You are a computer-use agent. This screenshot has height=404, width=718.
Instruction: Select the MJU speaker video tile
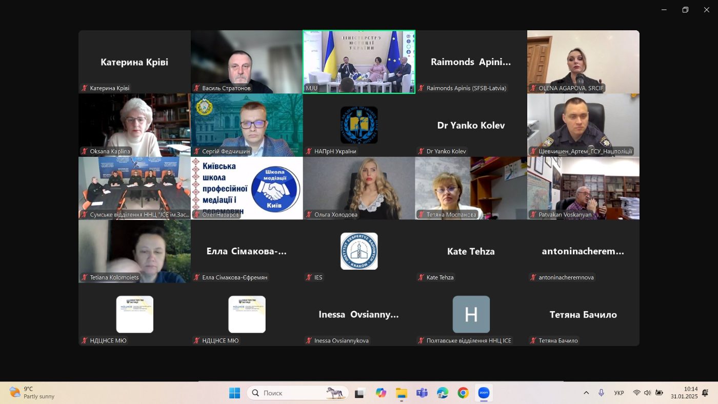(x=359, y=62)
